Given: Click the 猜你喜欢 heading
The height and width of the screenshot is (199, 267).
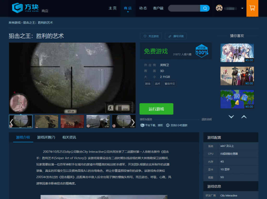Looking at the screenshot, I should 237,36.
